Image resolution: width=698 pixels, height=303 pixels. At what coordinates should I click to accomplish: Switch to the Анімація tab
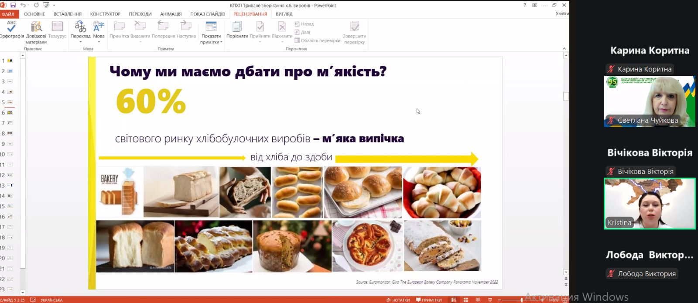pyautogui.click(x=171, y=14)
